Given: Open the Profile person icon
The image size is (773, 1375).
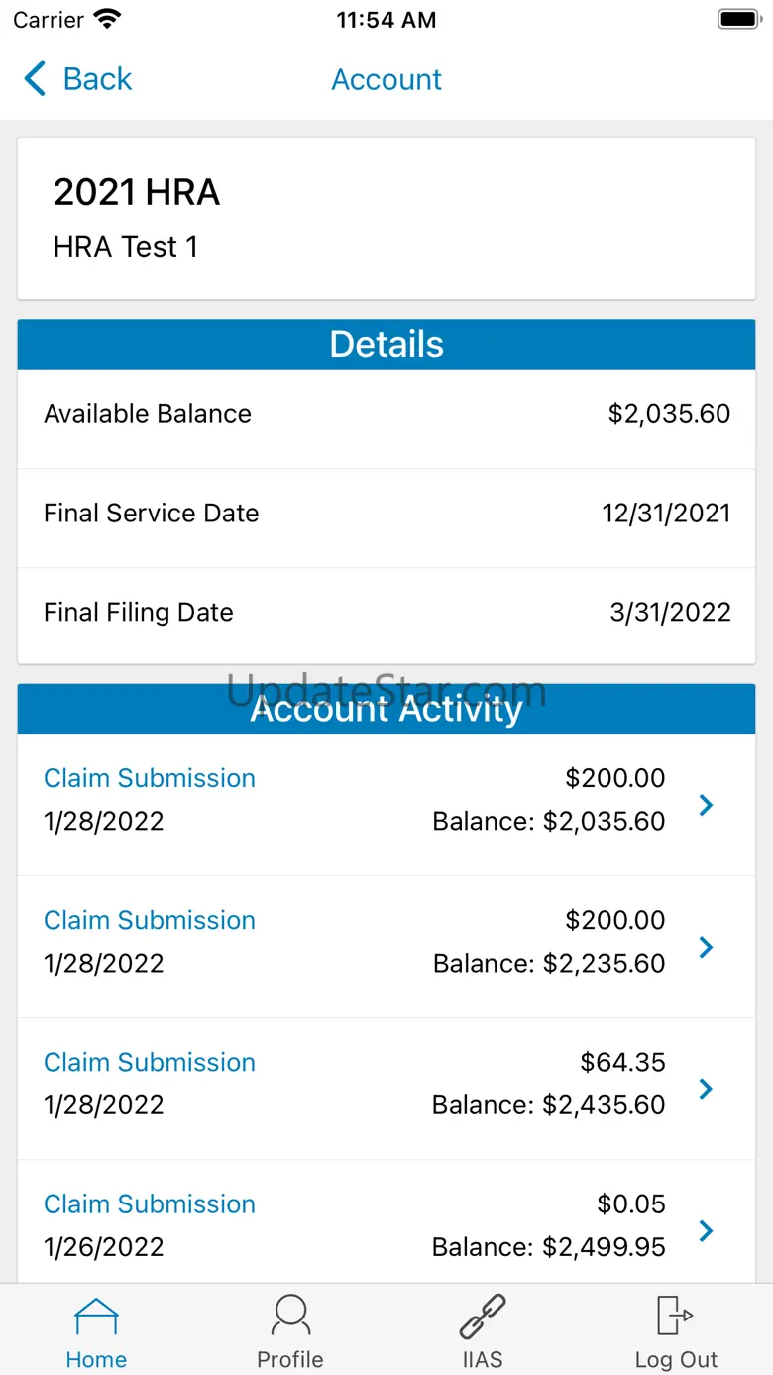Looking at the screenshot, I should 290,1317.
